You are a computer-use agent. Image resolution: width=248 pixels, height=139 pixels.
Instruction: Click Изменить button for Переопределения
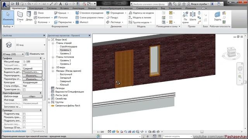tap(32, 76)
